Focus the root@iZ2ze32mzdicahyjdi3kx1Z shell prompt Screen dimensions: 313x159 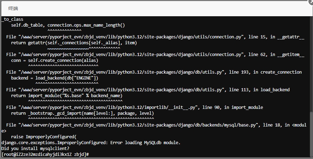point(45,155)
